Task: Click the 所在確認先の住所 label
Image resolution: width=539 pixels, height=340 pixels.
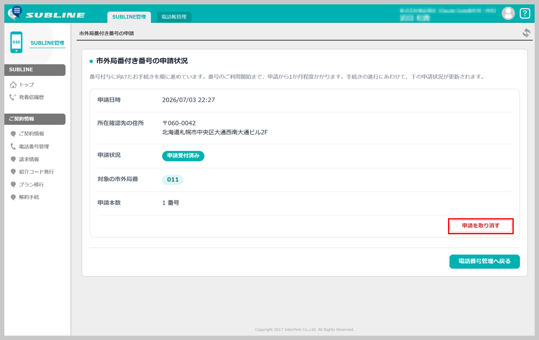Action: point(120,123)
